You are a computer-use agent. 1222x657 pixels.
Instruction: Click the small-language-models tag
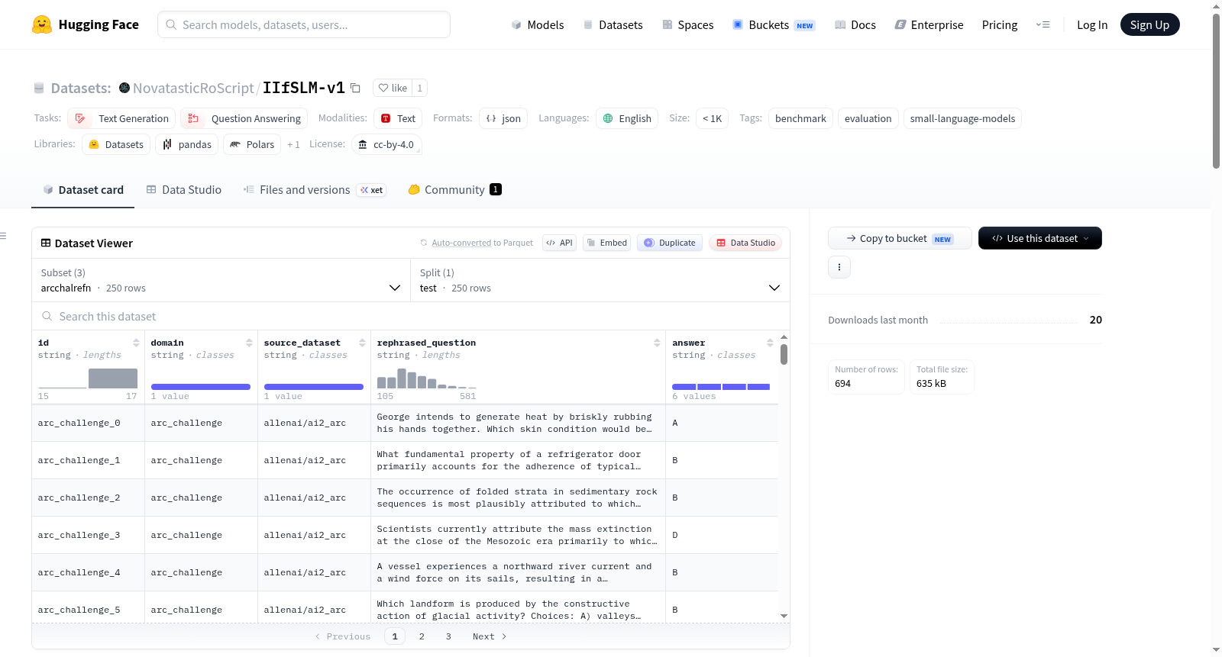click(x=962, y=118)
